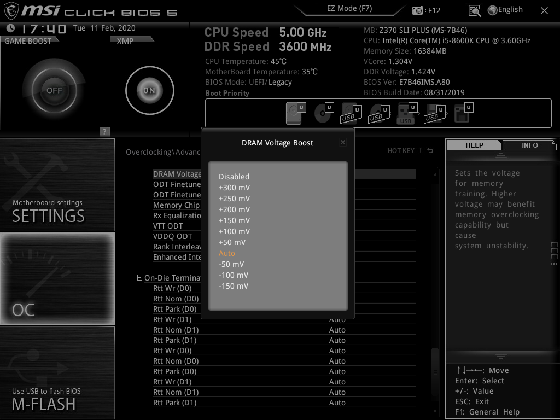Select the USB key boot priority icon
The height and width of the screenshot is (420, 560).
pyautogui.click(x=407, y=113)
